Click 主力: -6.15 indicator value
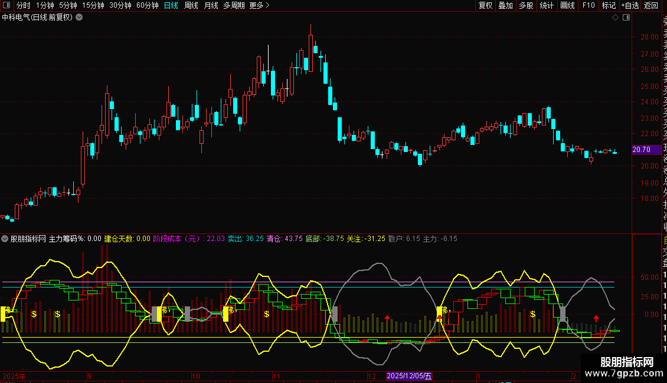This screenshot has width=667, height=383. click(440, 239)
